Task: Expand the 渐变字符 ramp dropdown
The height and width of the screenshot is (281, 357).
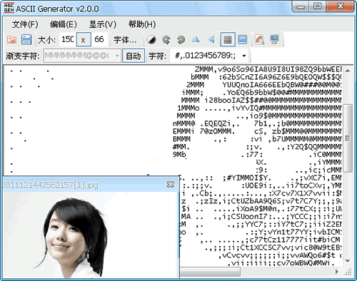Action: click(x=117, y=56)
